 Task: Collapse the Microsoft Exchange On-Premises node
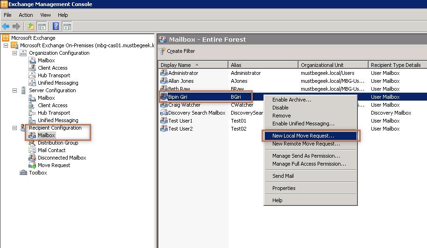tap(6, 45)
